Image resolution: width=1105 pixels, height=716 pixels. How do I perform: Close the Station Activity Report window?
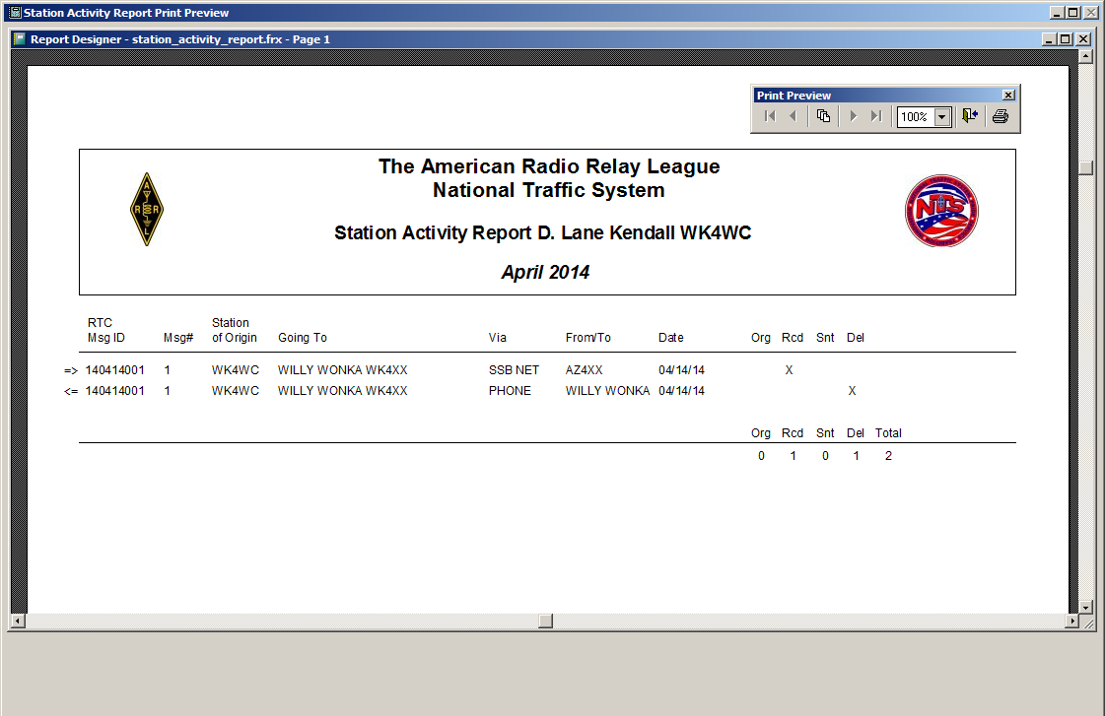point(1091,13)
